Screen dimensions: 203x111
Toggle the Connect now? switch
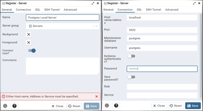click(x=32, y=51)
